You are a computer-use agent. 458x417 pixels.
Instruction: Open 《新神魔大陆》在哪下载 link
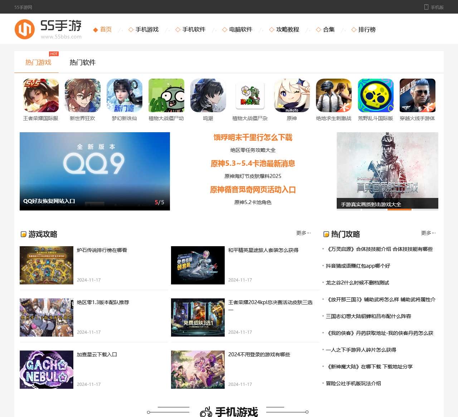[369, 367]
